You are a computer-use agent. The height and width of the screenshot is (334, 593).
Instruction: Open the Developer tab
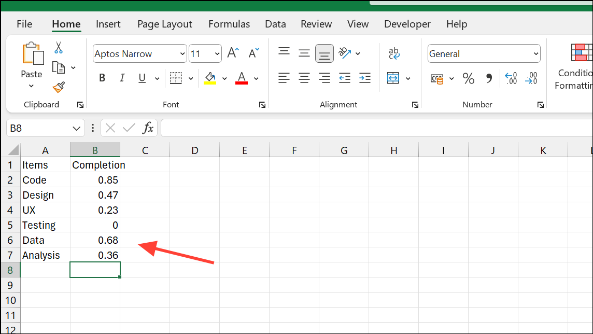[407, 24]
